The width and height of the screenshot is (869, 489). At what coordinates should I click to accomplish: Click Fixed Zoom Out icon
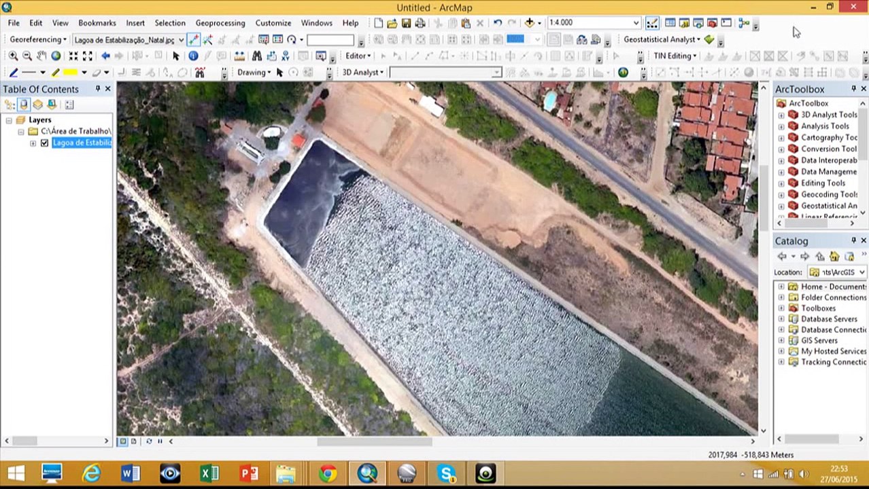(x=88, y=56)
